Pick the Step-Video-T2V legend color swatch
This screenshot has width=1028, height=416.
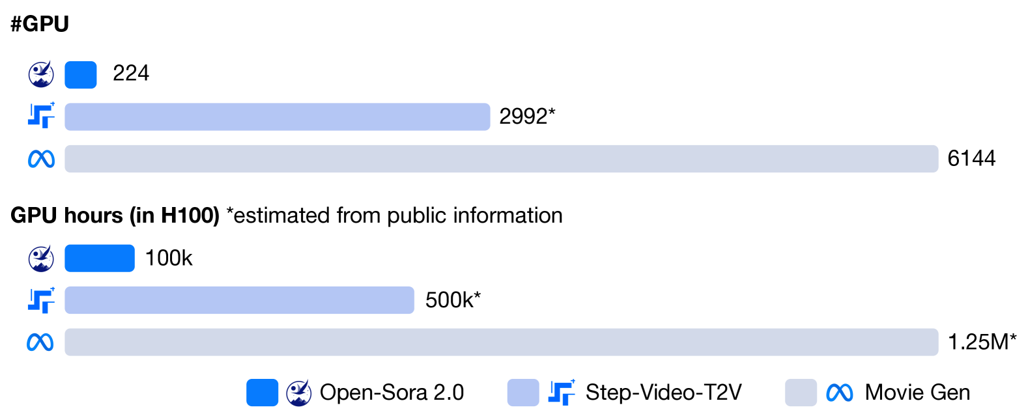[x=523, y=393]
